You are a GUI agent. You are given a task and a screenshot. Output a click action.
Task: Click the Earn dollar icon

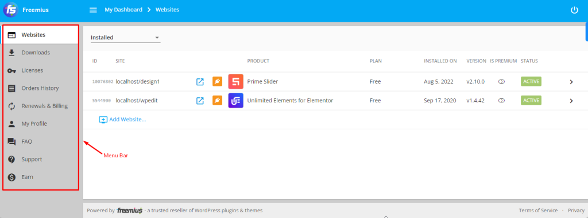click(12, 177)
